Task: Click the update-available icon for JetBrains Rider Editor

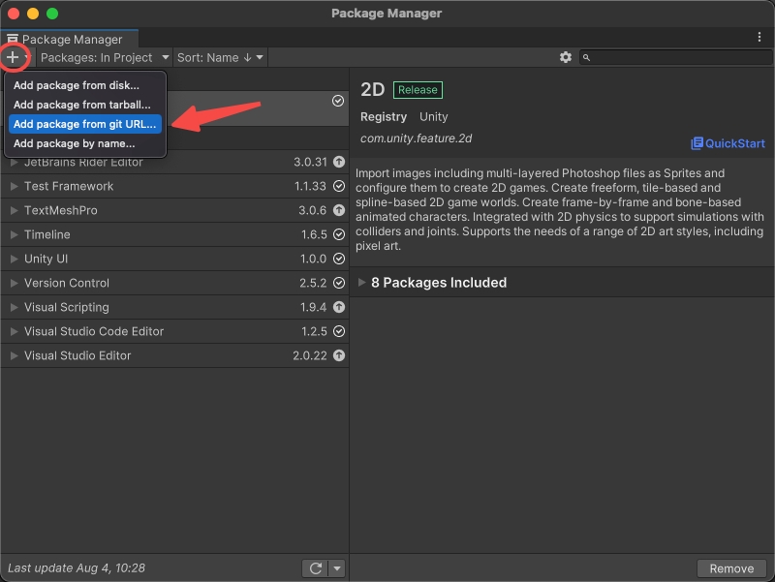Action: pyautogui.click(x=338, y=162)
